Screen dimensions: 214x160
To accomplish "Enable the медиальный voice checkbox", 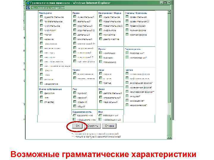I will pyautogui.click(x=101, y=102).
